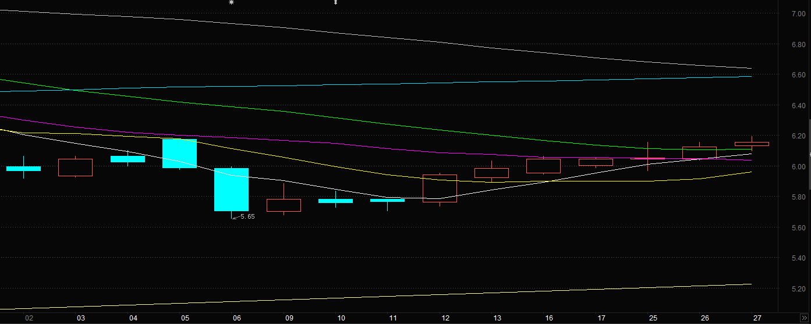Select the 5.65 low price label
The width and height of the screenshot is (811, 324).
[x=247, y=216]
